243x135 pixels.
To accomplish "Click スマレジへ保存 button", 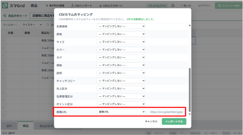I will [x=229, y=6].
